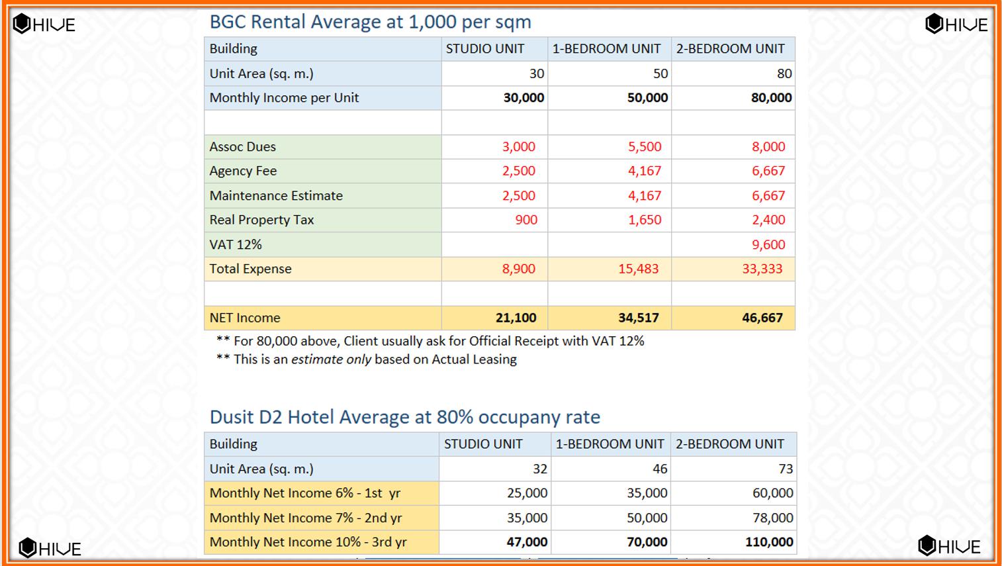This screenshot has height=566, width=1002.
Task: Click the Maintenance Estimate row label
Action: coord(276,196)
